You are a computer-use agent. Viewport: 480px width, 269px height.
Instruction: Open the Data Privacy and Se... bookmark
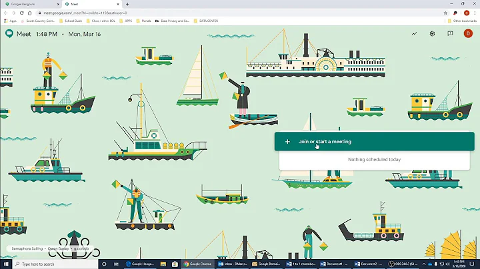[173, 21]
